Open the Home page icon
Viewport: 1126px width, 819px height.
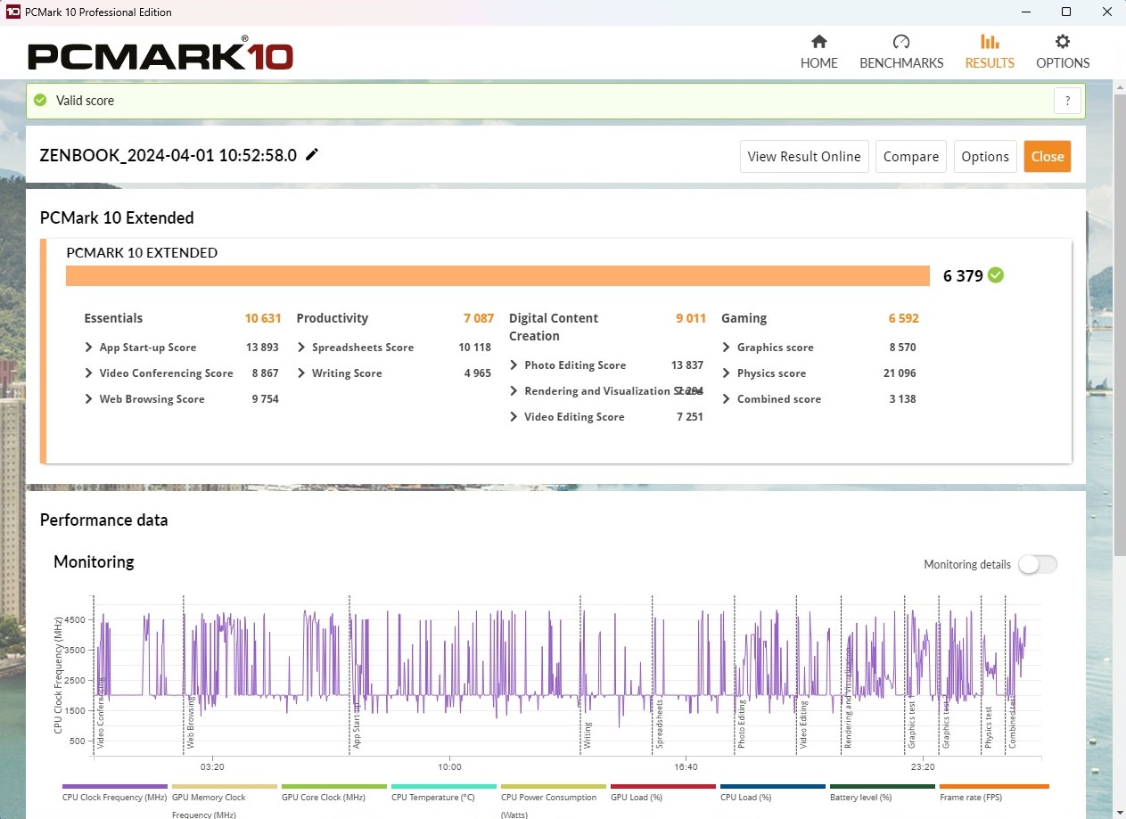pos(818,42)
